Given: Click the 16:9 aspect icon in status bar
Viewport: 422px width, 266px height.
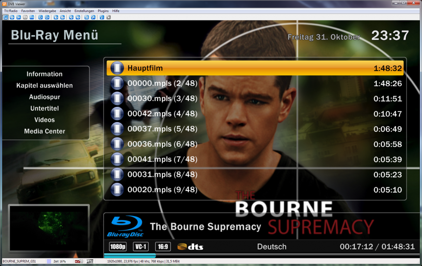Looking at the screenshot, I should (x=90, y=261).
